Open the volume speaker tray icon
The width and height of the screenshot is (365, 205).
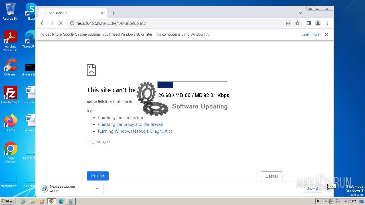(324, 201)
